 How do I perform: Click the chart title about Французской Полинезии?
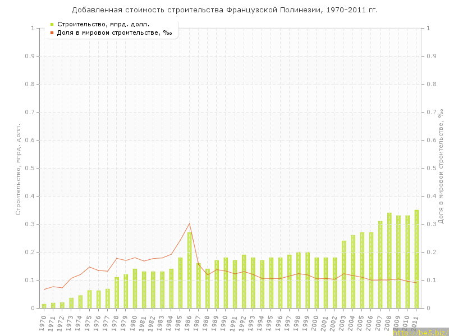224,10
